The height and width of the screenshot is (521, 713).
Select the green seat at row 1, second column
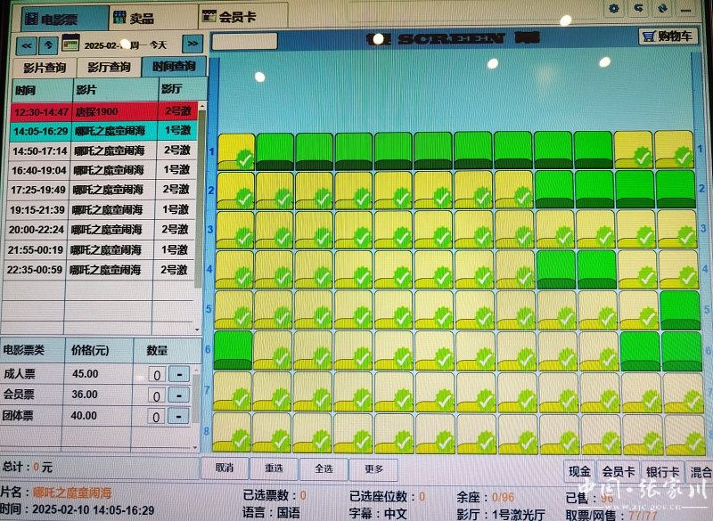pos(275,150)
